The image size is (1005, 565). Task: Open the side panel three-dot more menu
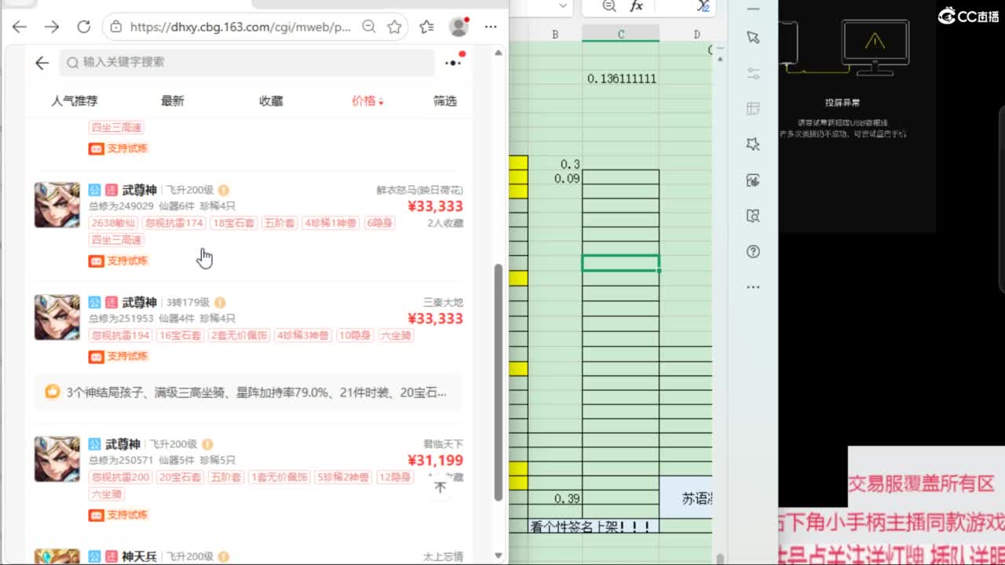click(x=753, y=287)
